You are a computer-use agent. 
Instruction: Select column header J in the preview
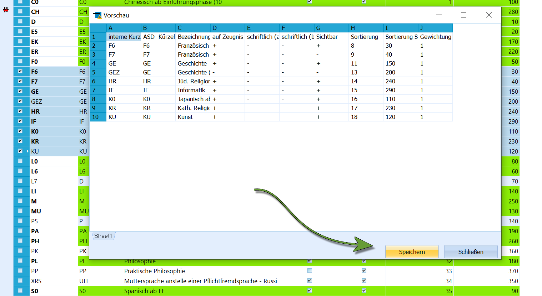point(435,28)
